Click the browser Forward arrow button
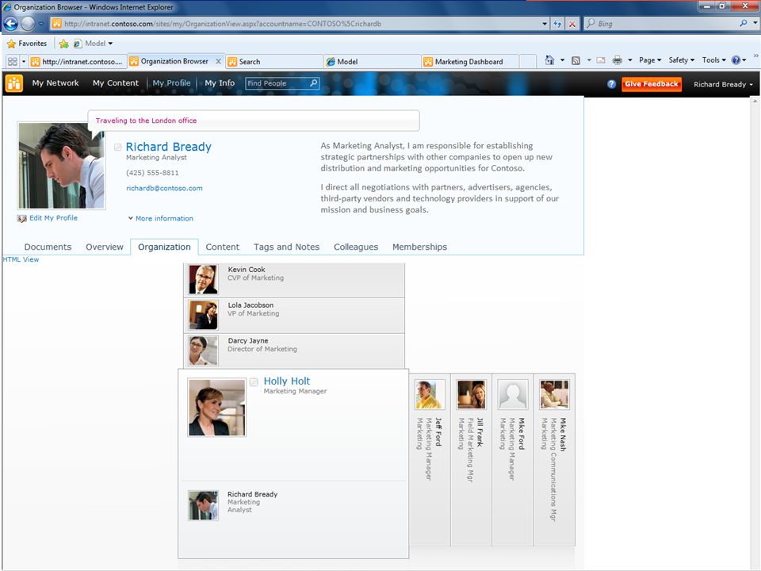This screenshot has height=571, width=761. (x=29, y=23)
